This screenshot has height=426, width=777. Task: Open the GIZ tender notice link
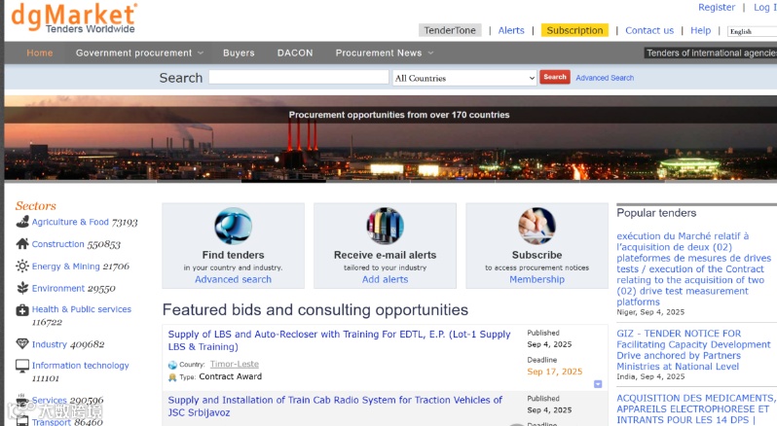pyautogui.click(x=693, y=350)
